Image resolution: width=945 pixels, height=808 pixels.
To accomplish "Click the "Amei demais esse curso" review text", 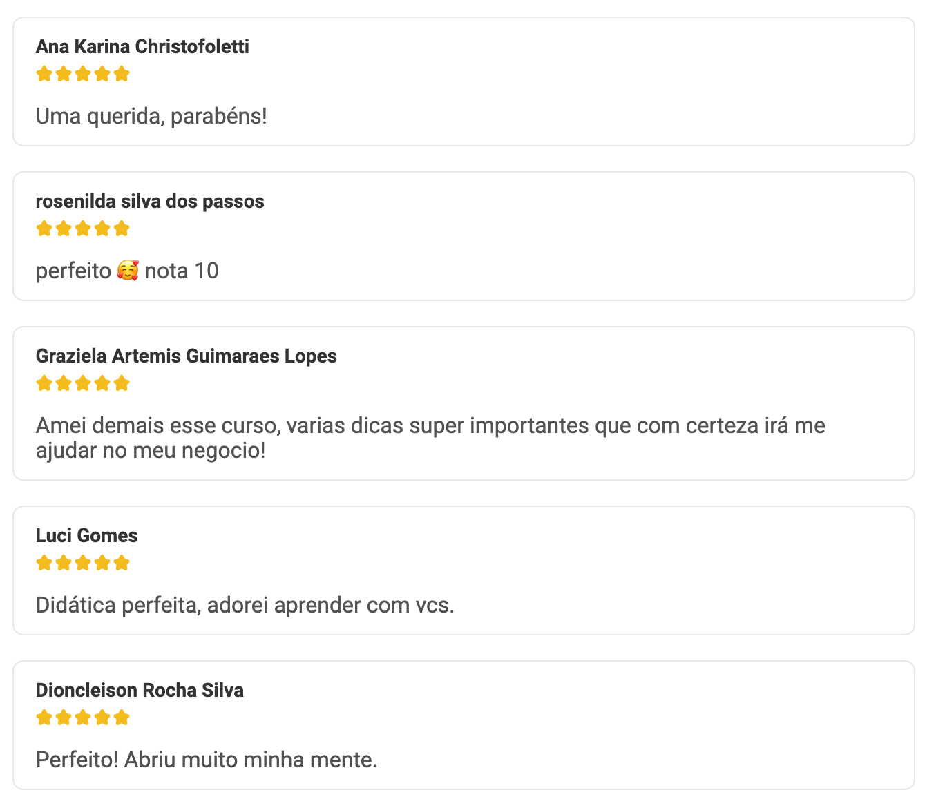I will point(430,425).
